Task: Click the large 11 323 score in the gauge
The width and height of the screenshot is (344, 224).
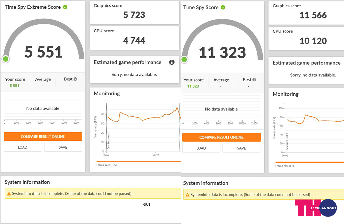Action: (222, 53)
